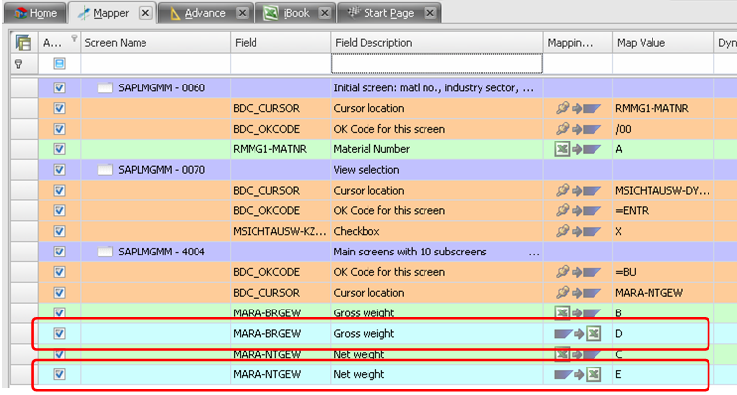The width and height of the screenshot is (737, 395).
Task: Collapse the SAPLMGMM - 4004 screen node
Action: point(106,252)
